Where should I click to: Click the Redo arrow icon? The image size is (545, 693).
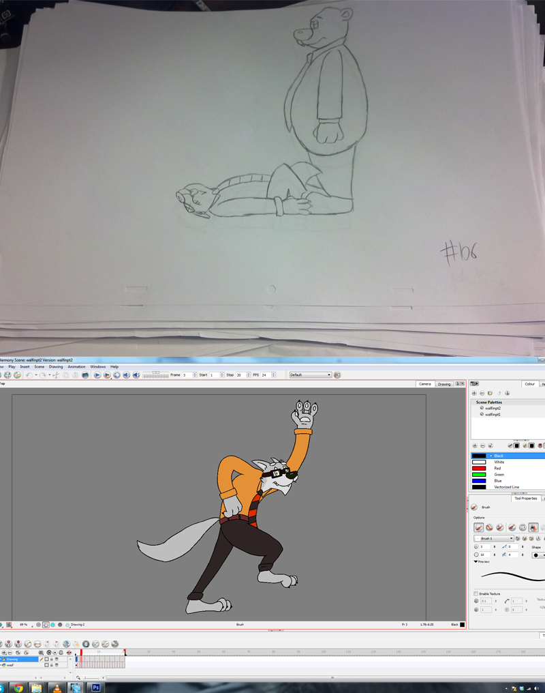click(x=42, y=375)
